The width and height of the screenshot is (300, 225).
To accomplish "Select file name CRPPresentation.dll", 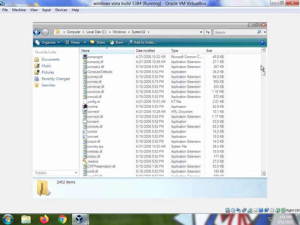I will (101, 166).
